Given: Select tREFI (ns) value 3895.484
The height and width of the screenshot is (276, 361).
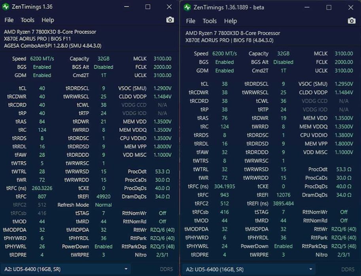Looking at the screenshot, I should pos(283,203).
